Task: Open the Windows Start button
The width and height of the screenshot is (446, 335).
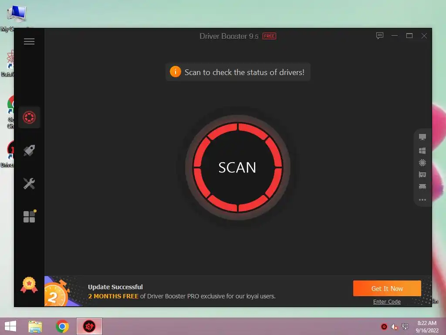Action: pyautogui.click(x=10, y=326)
